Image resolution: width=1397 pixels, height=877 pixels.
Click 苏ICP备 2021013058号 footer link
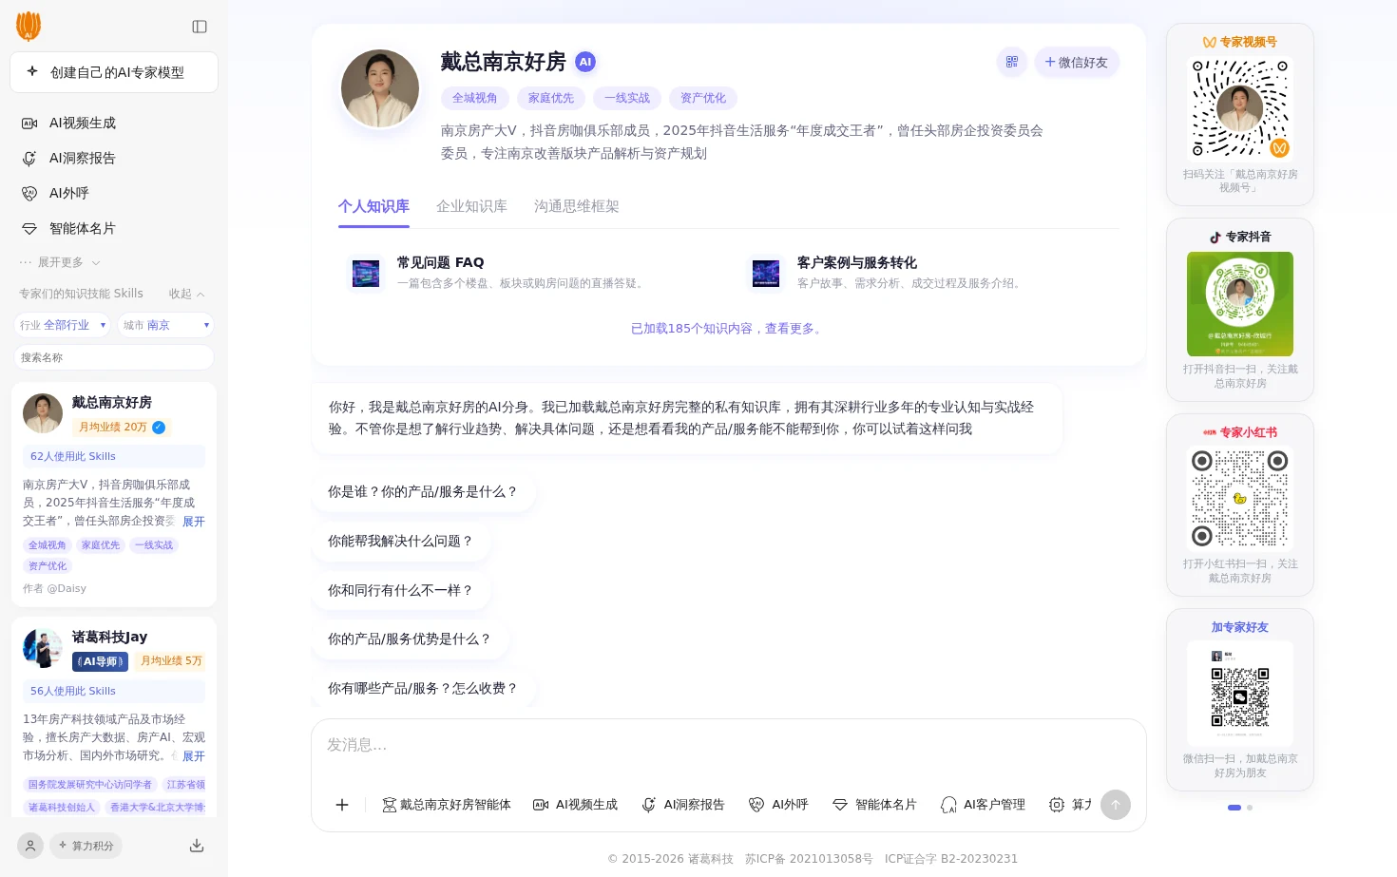point(809,859)
